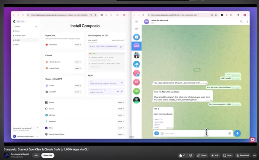259x160 pixels.
Task: Click the Telegram voice message microphone button
Action: coord(237,133)
